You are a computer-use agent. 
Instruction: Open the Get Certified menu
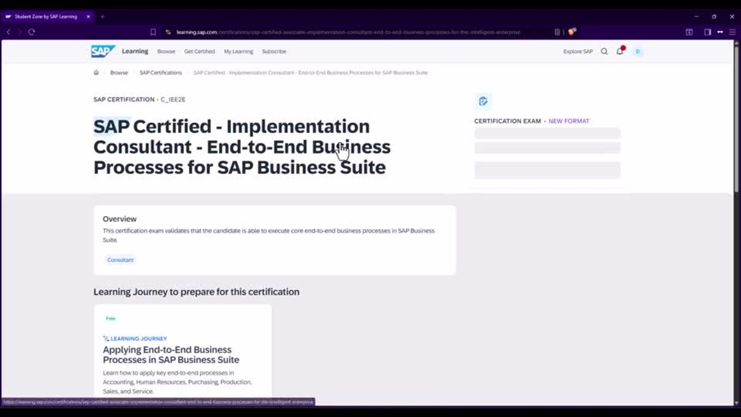point(199,52)
